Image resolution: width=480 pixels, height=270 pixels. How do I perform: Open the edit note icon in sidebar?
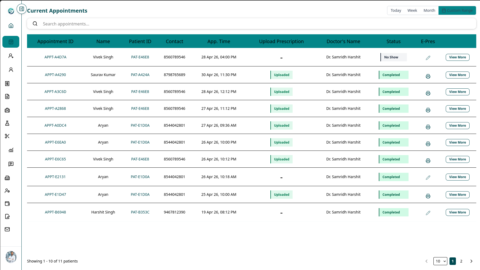[x=7, y=216]
